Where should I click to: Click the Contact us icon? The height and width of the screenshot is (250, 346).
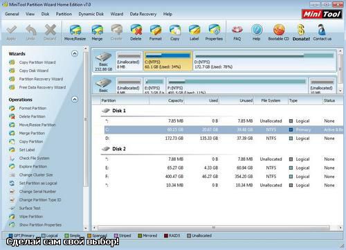pyautogui.click(x=322, y=30)
